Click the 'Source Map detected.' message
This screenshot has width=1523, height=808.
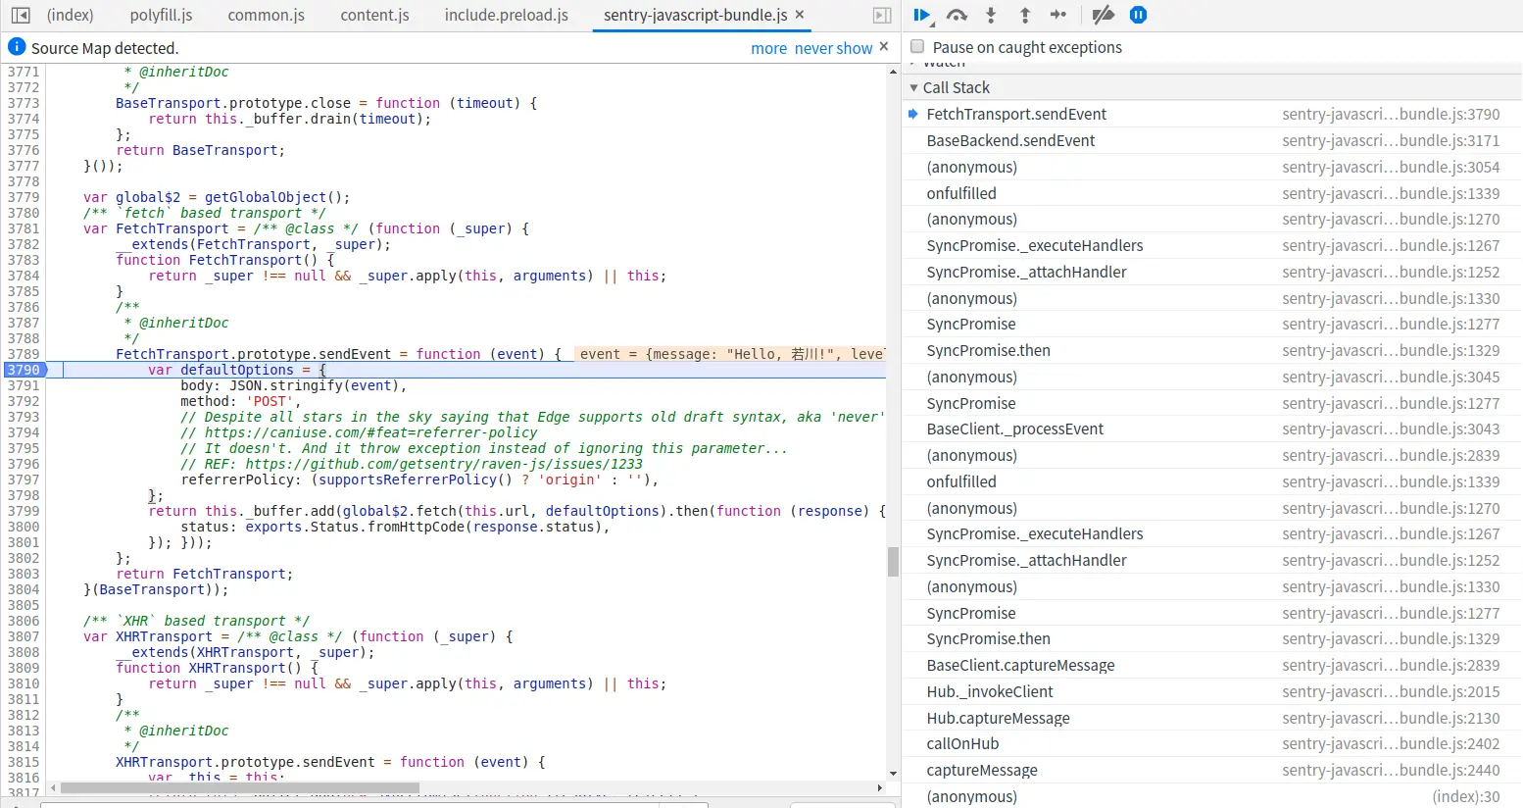click(x=105, y=48)
